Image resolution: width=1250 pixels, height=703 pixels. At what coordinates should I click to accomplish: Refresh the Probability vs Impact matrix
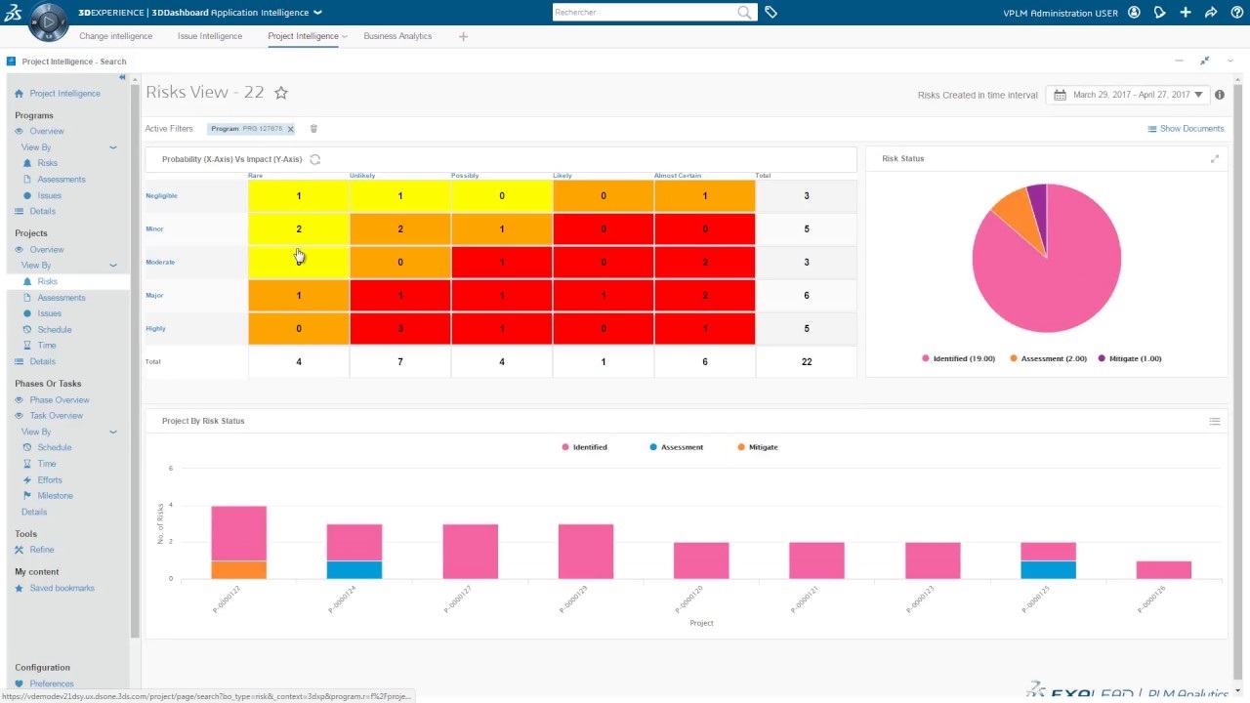point(314,159)
